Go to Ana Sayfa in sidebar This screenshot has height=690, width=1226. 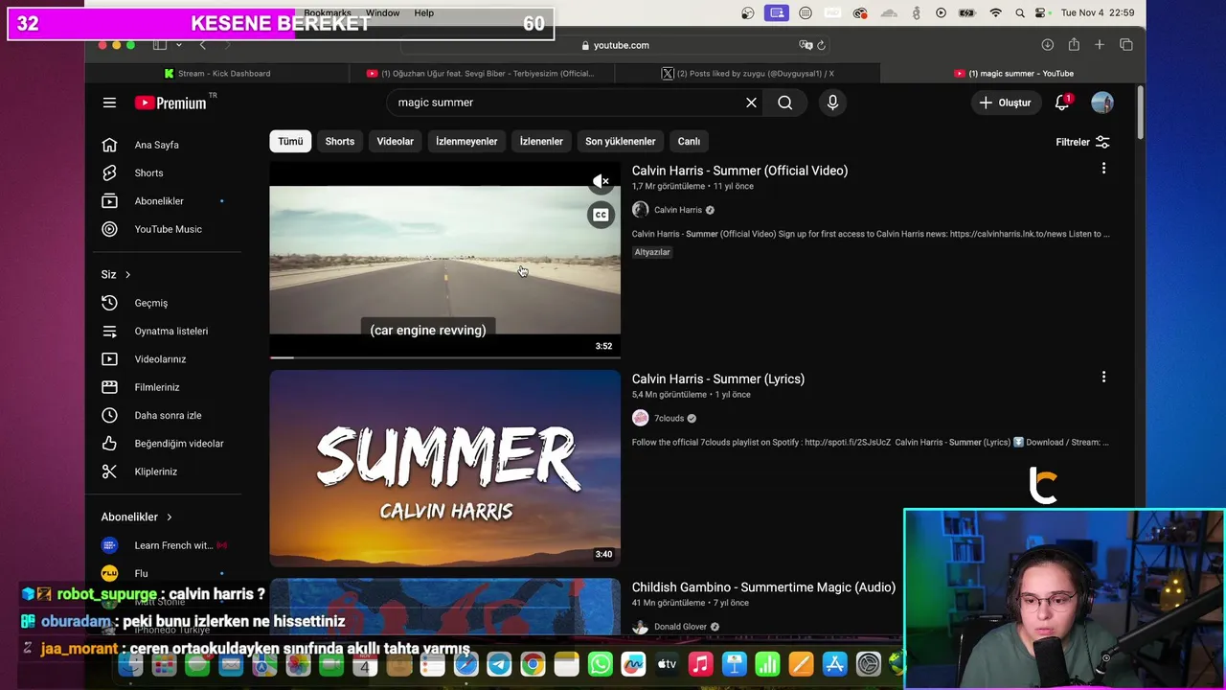(157, 145)
